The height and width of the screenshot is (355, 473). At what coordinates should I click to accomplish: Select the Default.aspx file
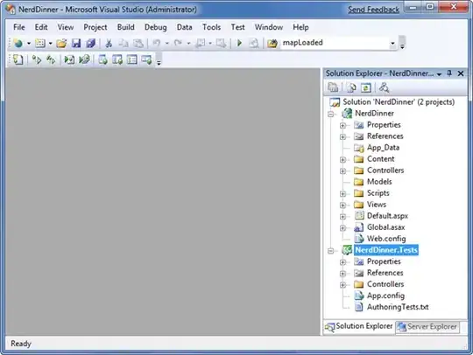click(x=387, y=216)
